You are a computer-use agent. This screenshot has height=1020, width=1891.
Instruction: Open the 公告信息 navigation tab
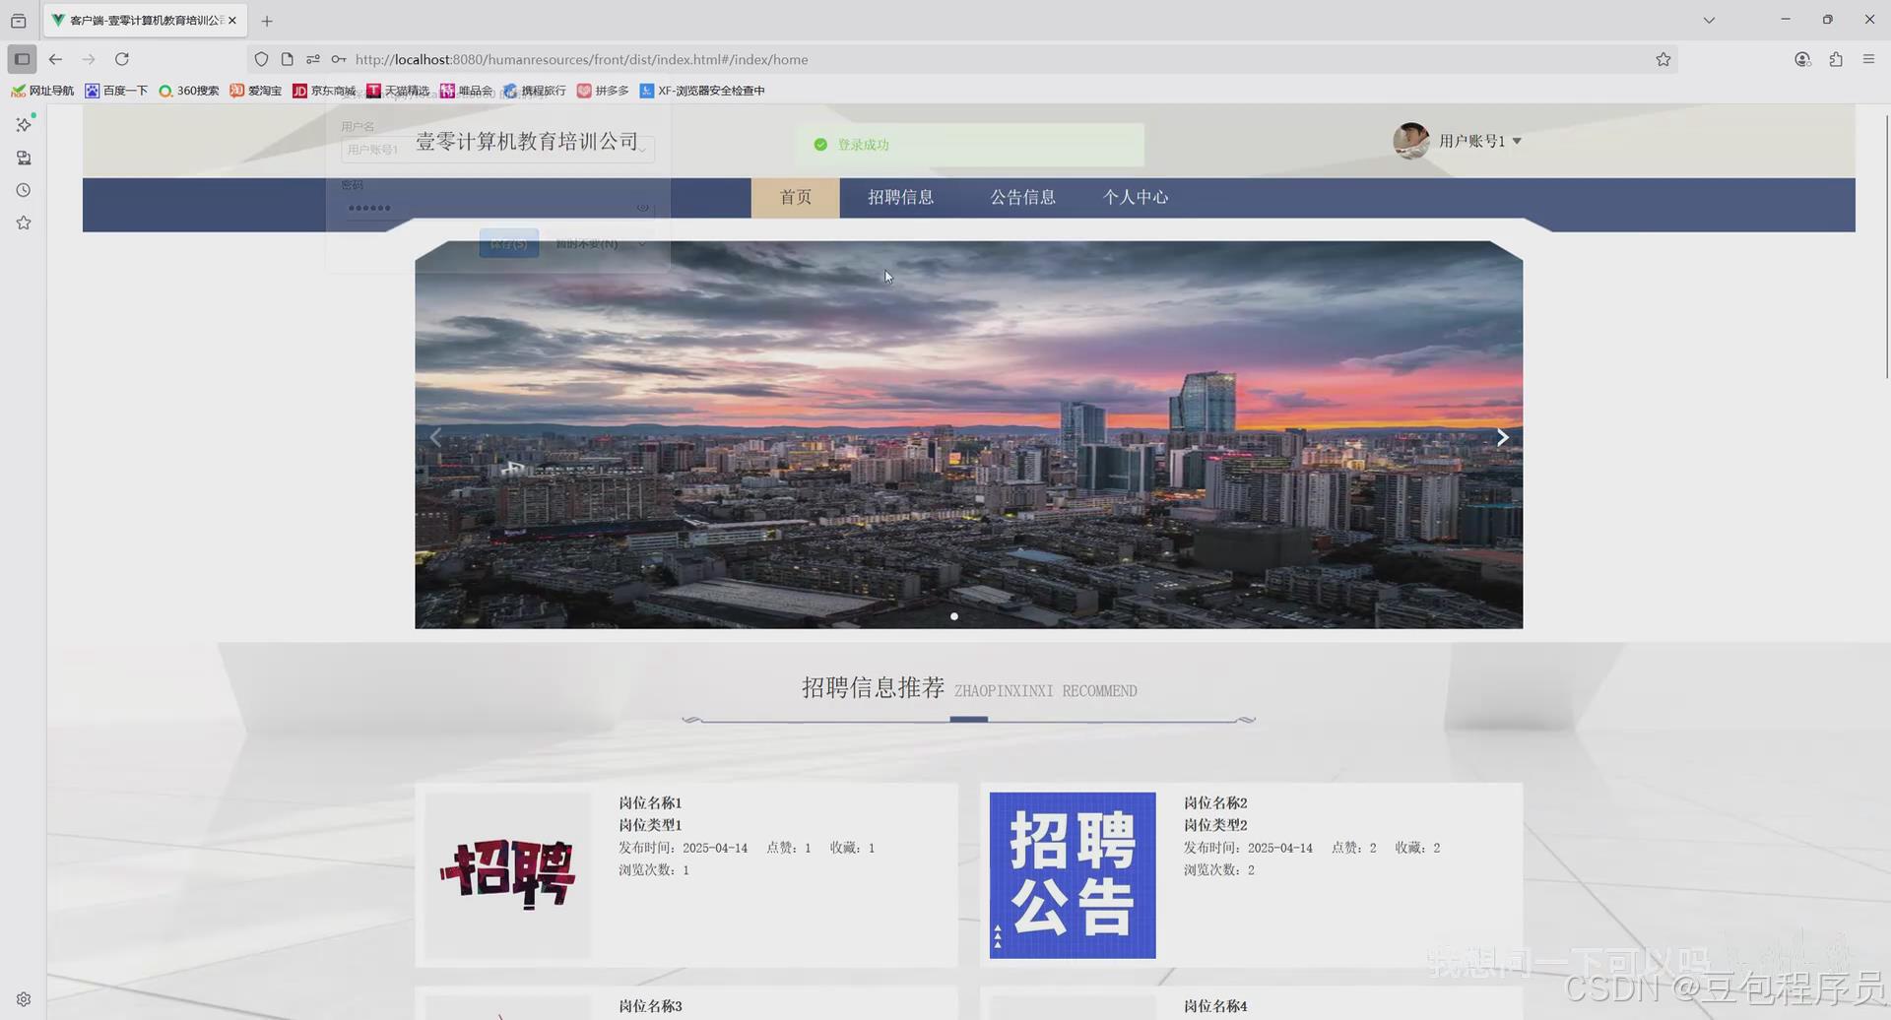pos(1023,197)
